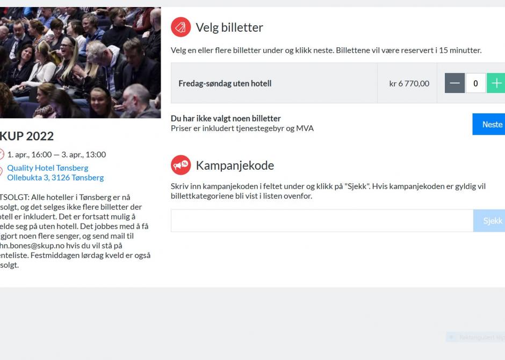505x360 pixels.
Task: Open the Quality Hotel Tønsberg link
Action: pos(48,168)
